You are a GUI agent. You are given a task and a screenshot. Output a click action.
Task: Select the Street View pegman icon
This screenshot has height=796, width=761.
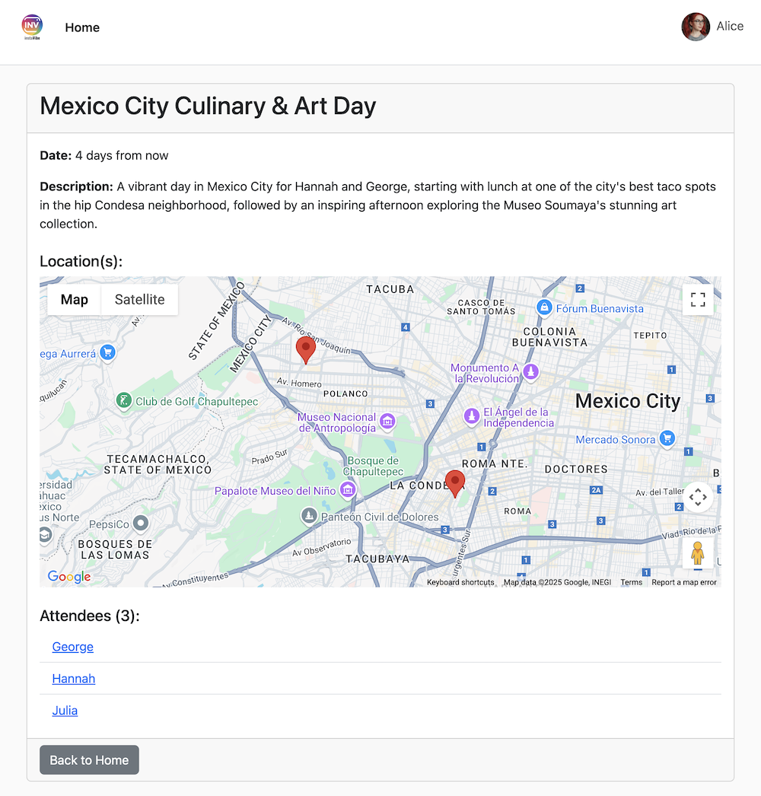(x=698, y=554)
